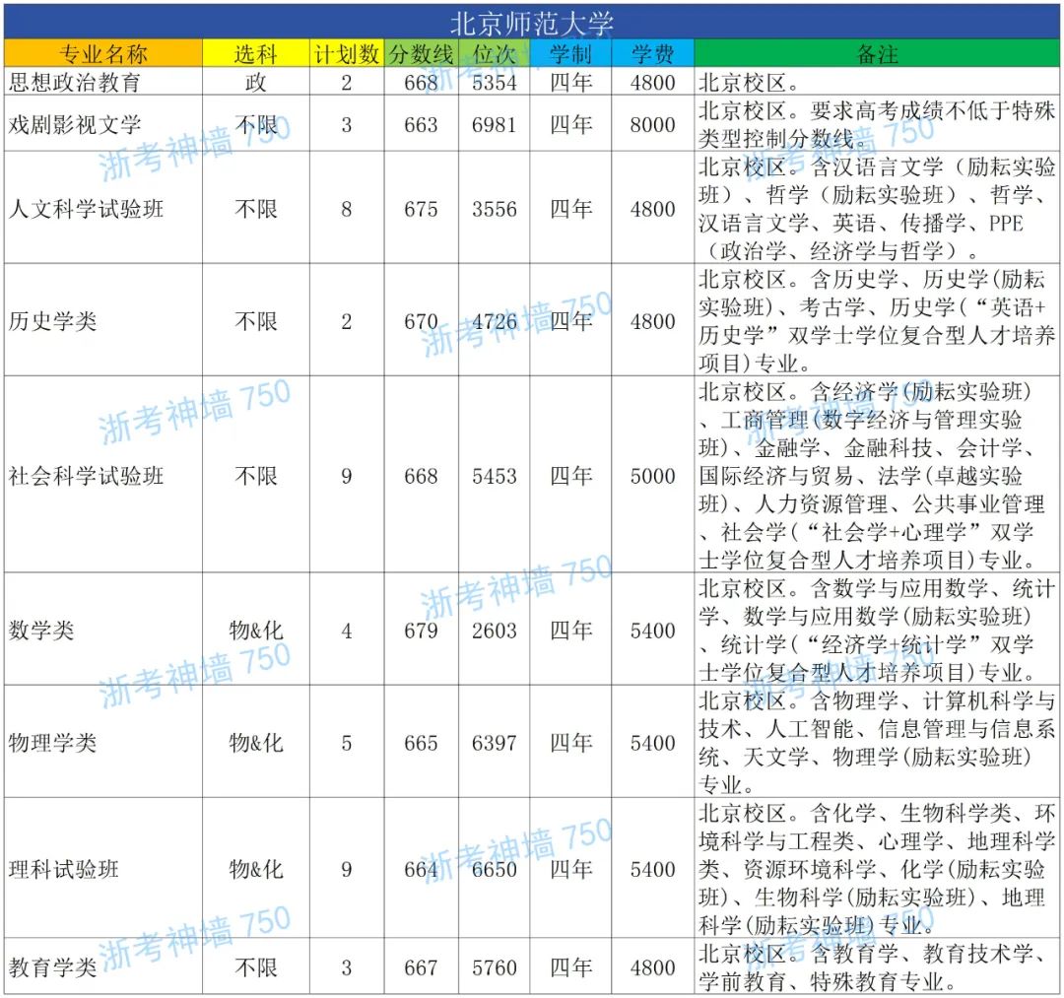Click rank 3556 cell

tap(494, 208)
